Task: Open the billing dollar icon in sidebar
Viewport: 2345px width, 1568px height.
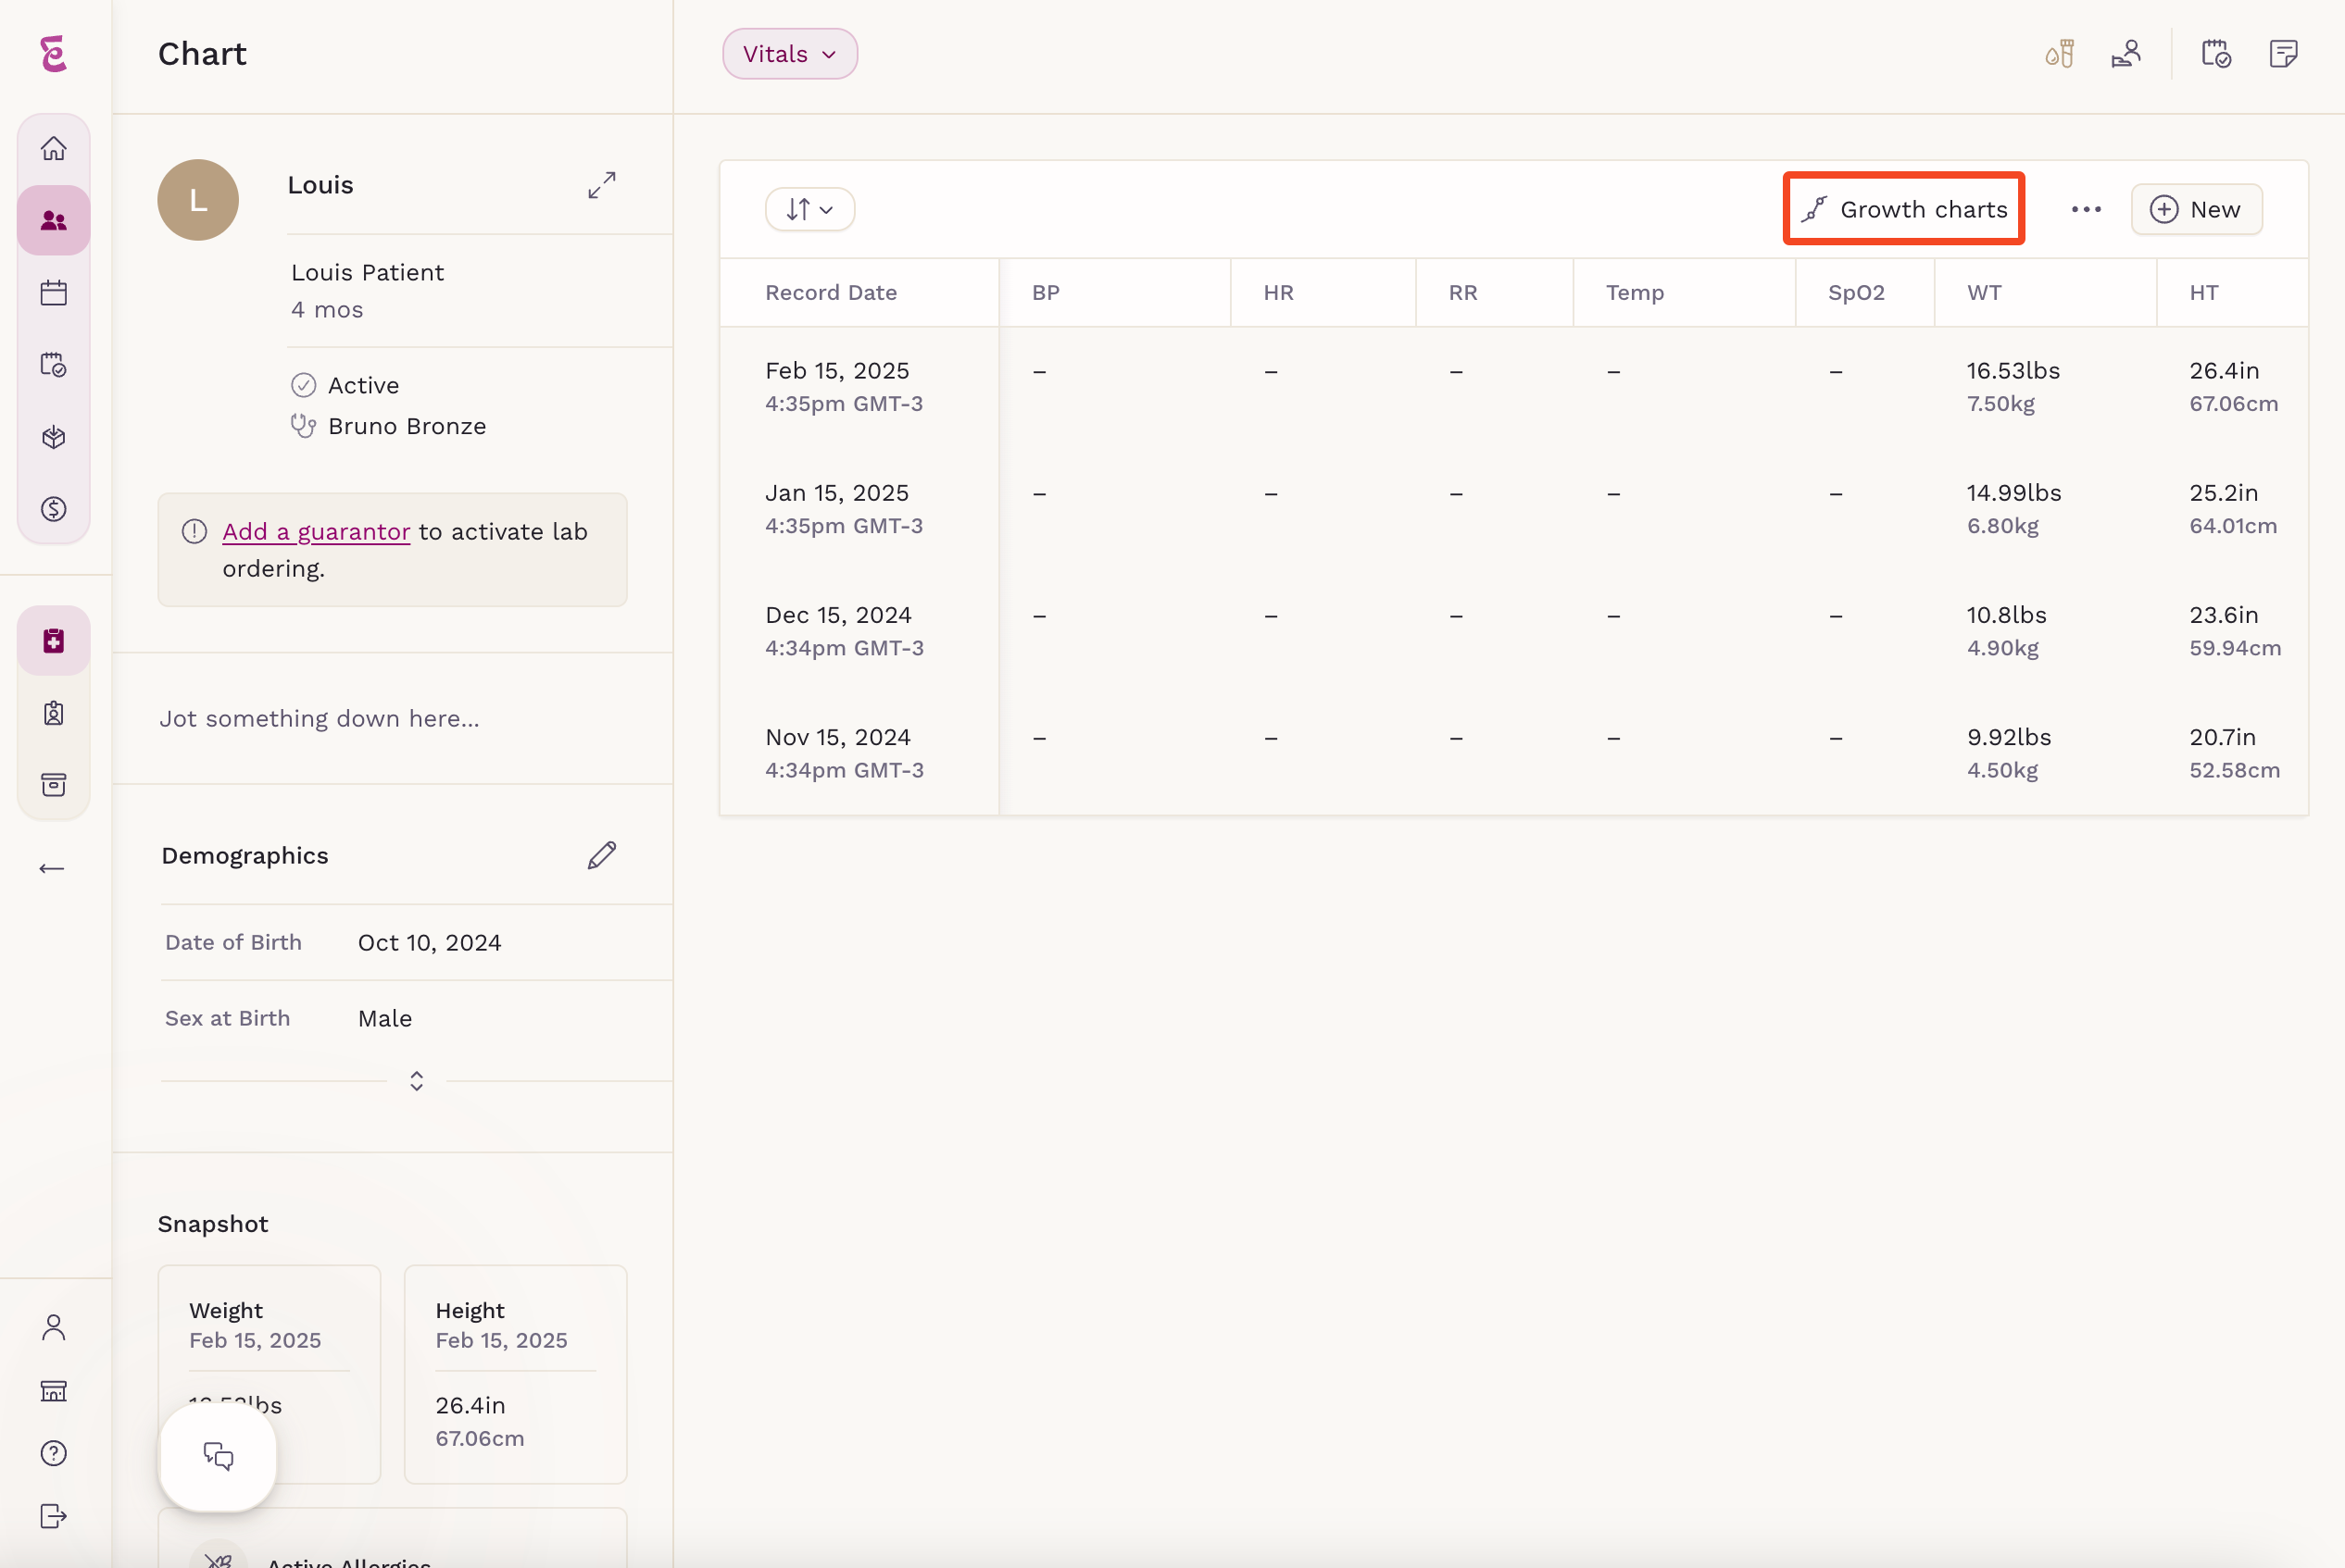Action: click(54, 509)
